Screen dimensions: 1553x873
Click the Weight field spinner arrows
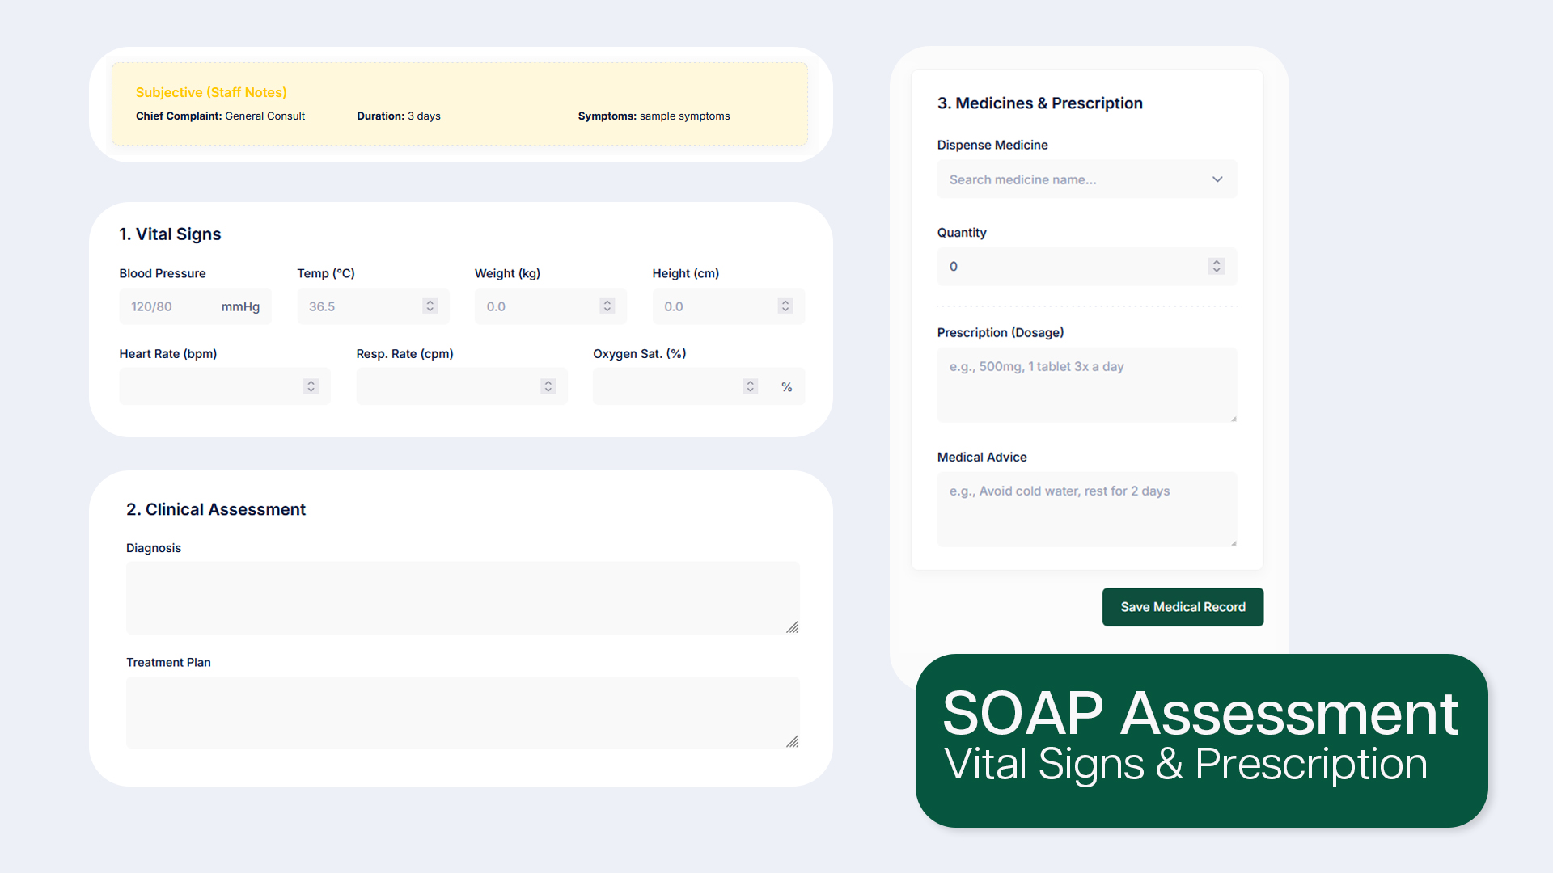point(607,306)
